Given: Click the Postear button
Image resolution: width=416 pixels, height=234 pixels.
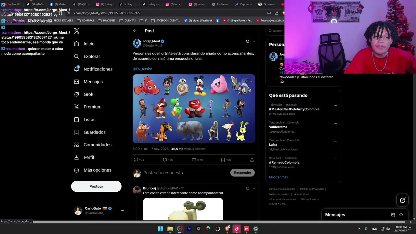Looking at the screenshot, I should tap(96, 186).
